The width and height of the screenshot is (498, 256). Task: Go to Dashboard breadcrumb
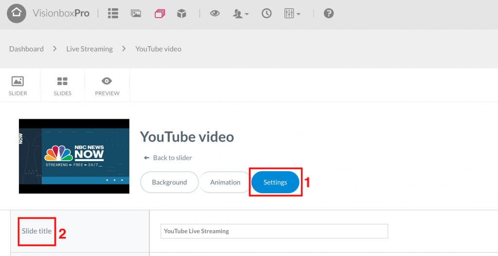click(26, 49)
